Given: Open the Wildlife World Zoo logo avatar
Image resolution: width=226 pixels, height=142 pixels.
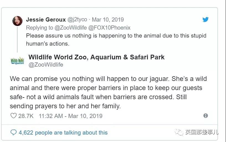Looking at the screenshot, I should (x=17, y=61).
